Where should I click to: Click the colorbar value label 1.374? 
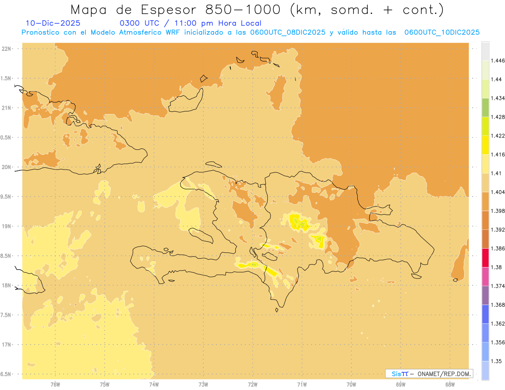pyautogui.click(x=498, y=286)
